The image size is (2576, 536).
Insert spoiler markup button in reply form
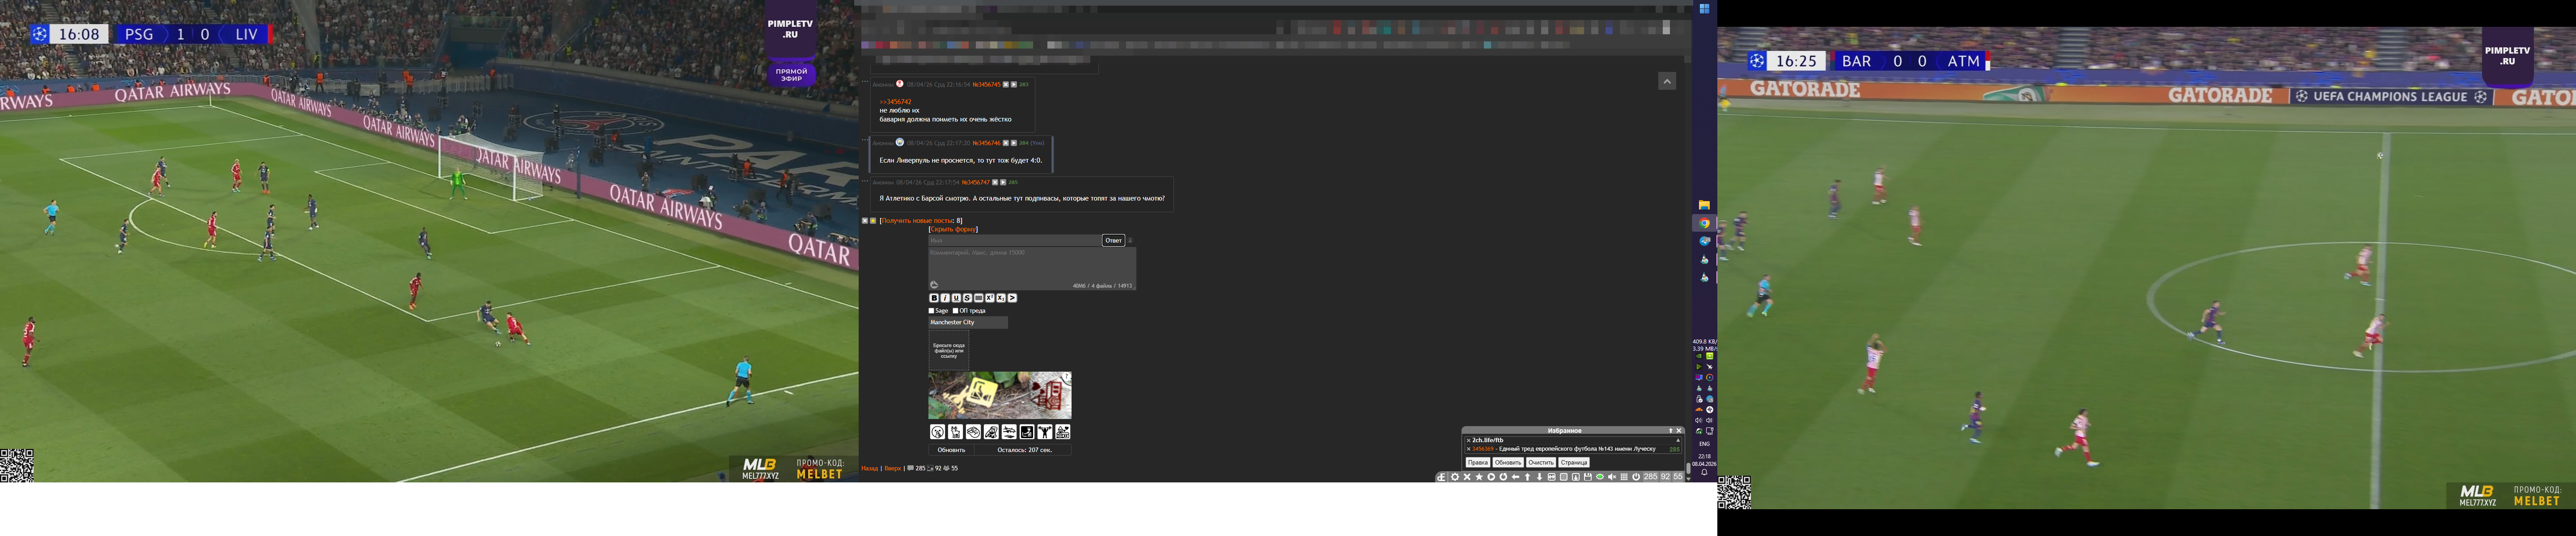point(979,297)
